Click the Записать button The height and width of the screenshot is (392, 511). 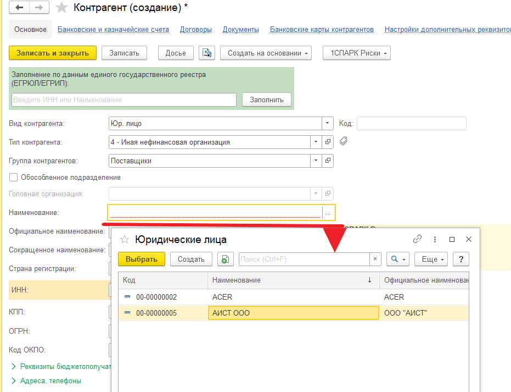(x=124, y=53)
